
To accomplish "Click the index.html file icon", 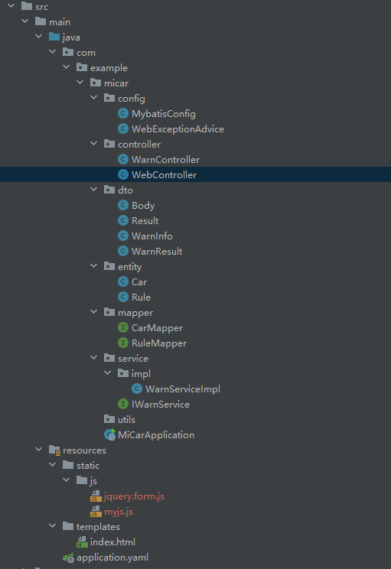I will 82,542.
